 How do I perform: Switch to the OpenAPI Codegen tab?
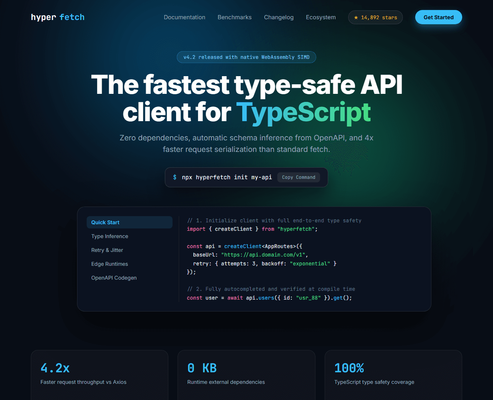129,278
